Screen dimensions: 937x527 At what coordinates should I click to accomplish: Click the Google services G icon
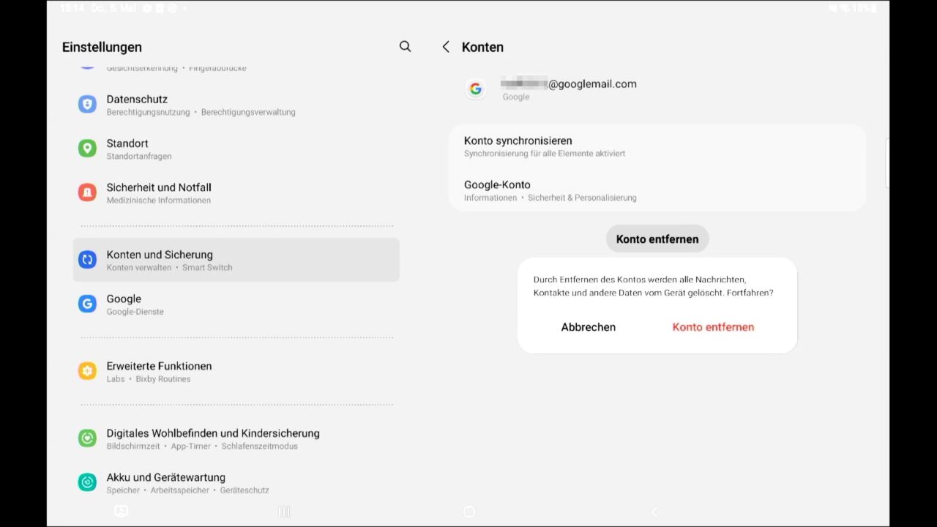click(87, 304)
